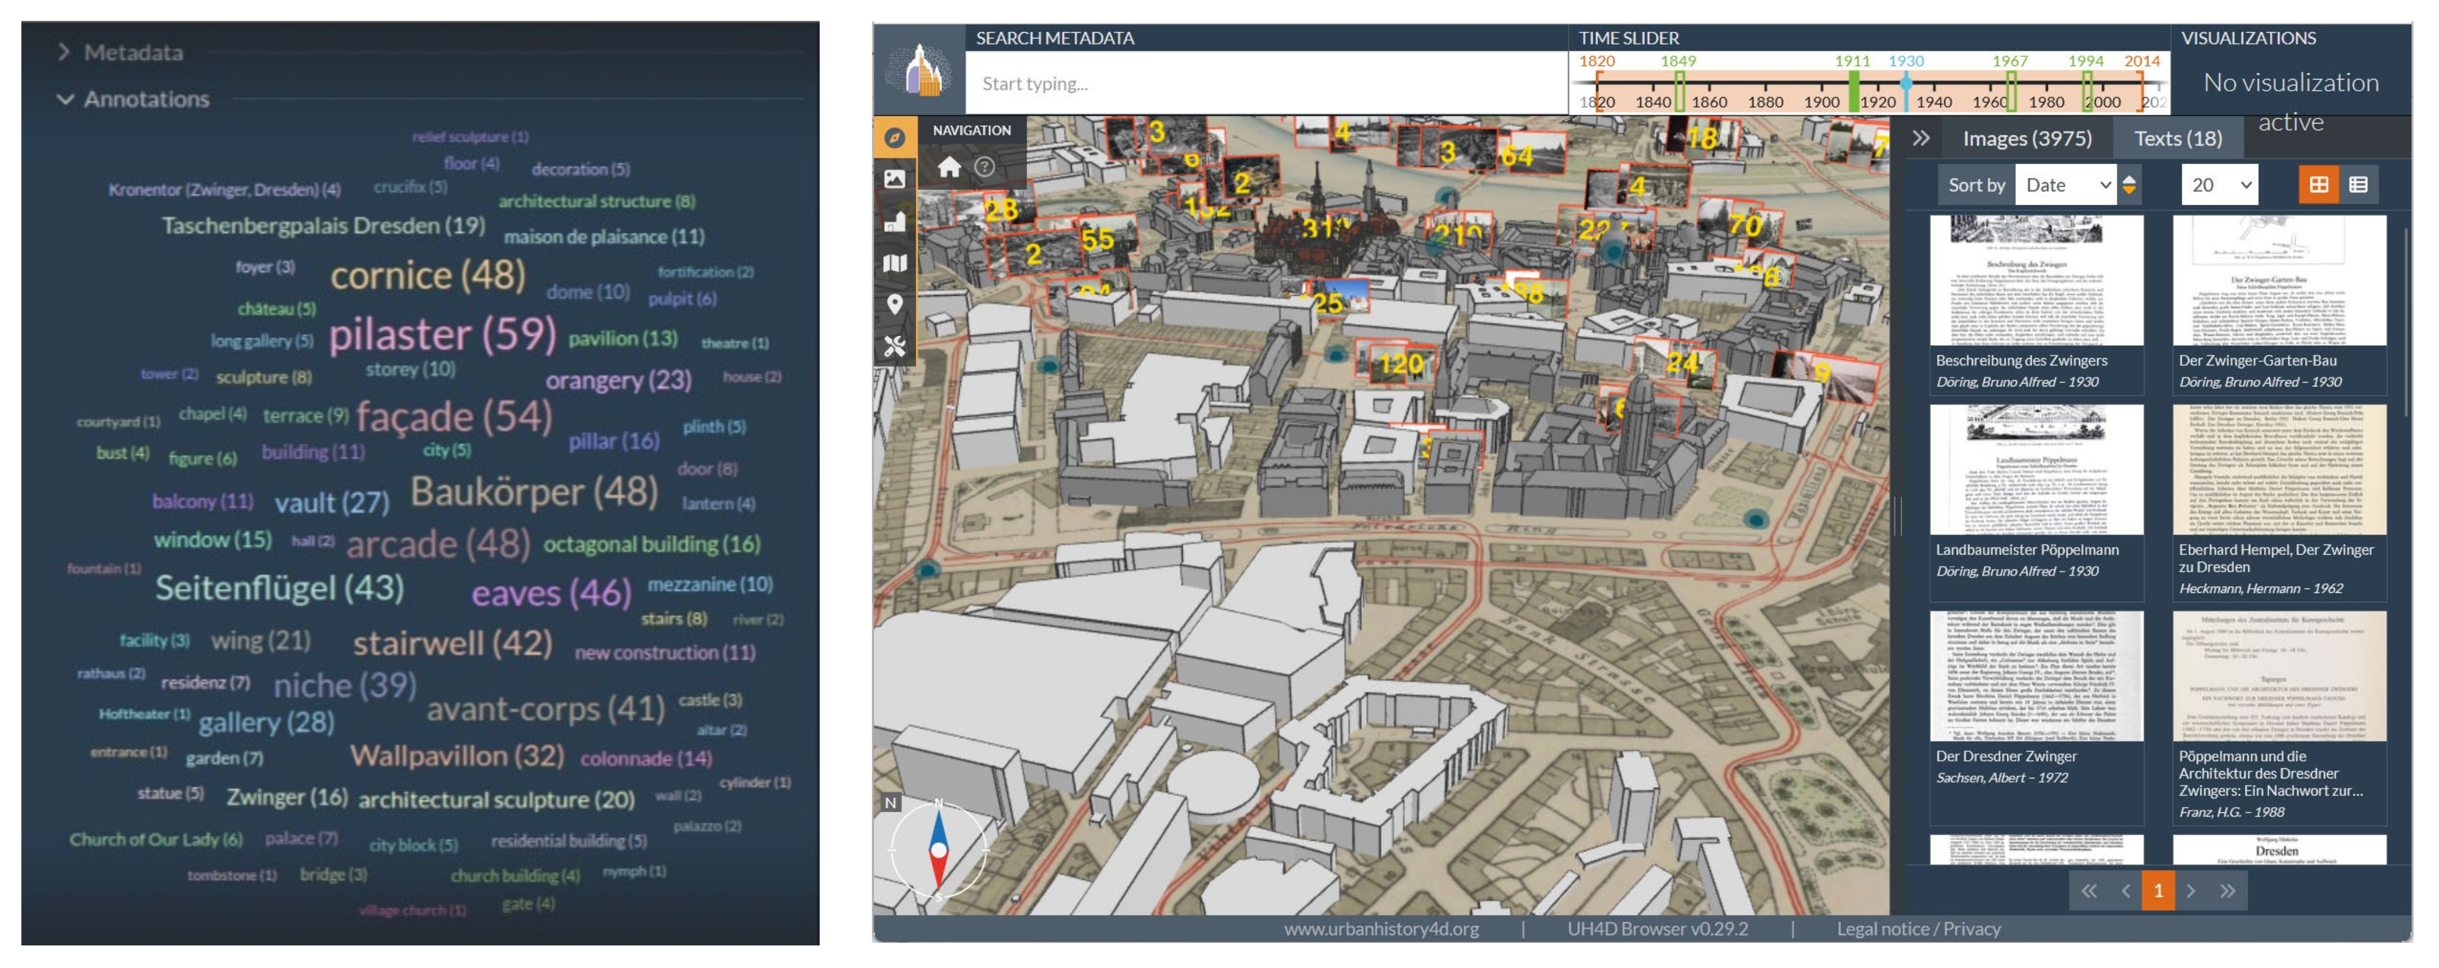Switch to grid view layout
This screenshot has height=968, width=2439.
click(2318, 184)
